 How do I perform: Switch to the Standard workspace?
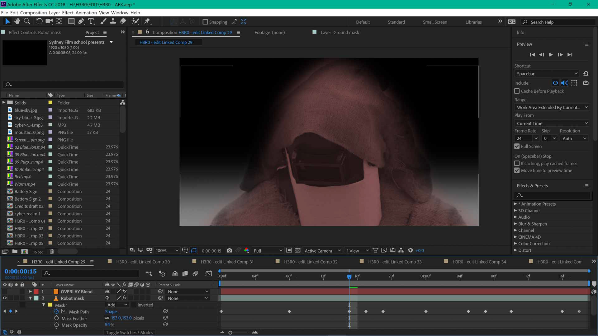[x=396, y=22]
